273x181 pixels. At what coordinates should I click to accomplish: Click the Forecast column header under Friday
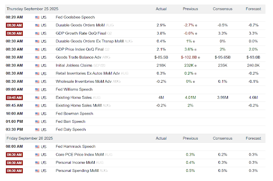[253, 138]
